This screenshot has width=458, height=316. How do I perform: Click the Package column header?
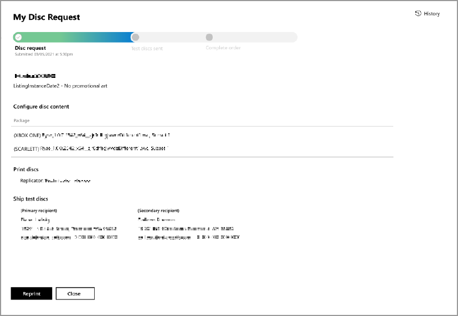point(22,120)
